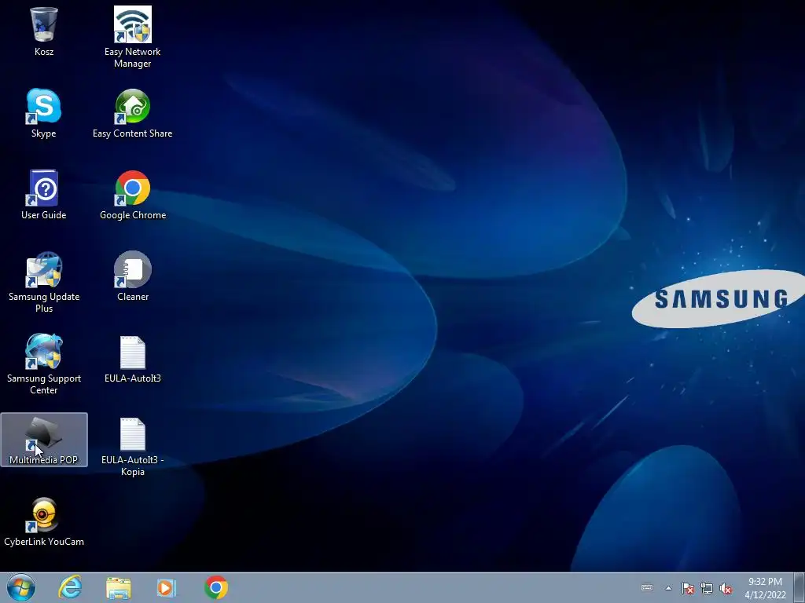Launch Google Chrome from the taskbar
Image resolution: width=805 pixels, height=603 pixels.
tap(216, 587)
